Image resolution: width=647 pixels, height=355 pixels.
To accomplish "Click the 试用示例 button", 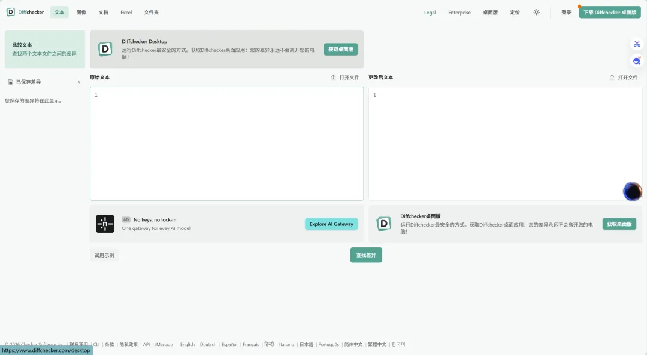I will click(x=104, y=255).
